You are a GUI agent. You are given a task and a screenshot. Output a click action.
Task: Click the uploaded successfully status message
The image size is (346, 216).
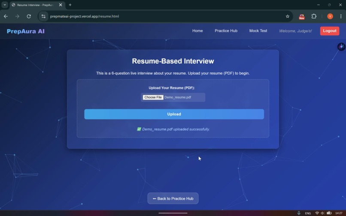[173, 129]
